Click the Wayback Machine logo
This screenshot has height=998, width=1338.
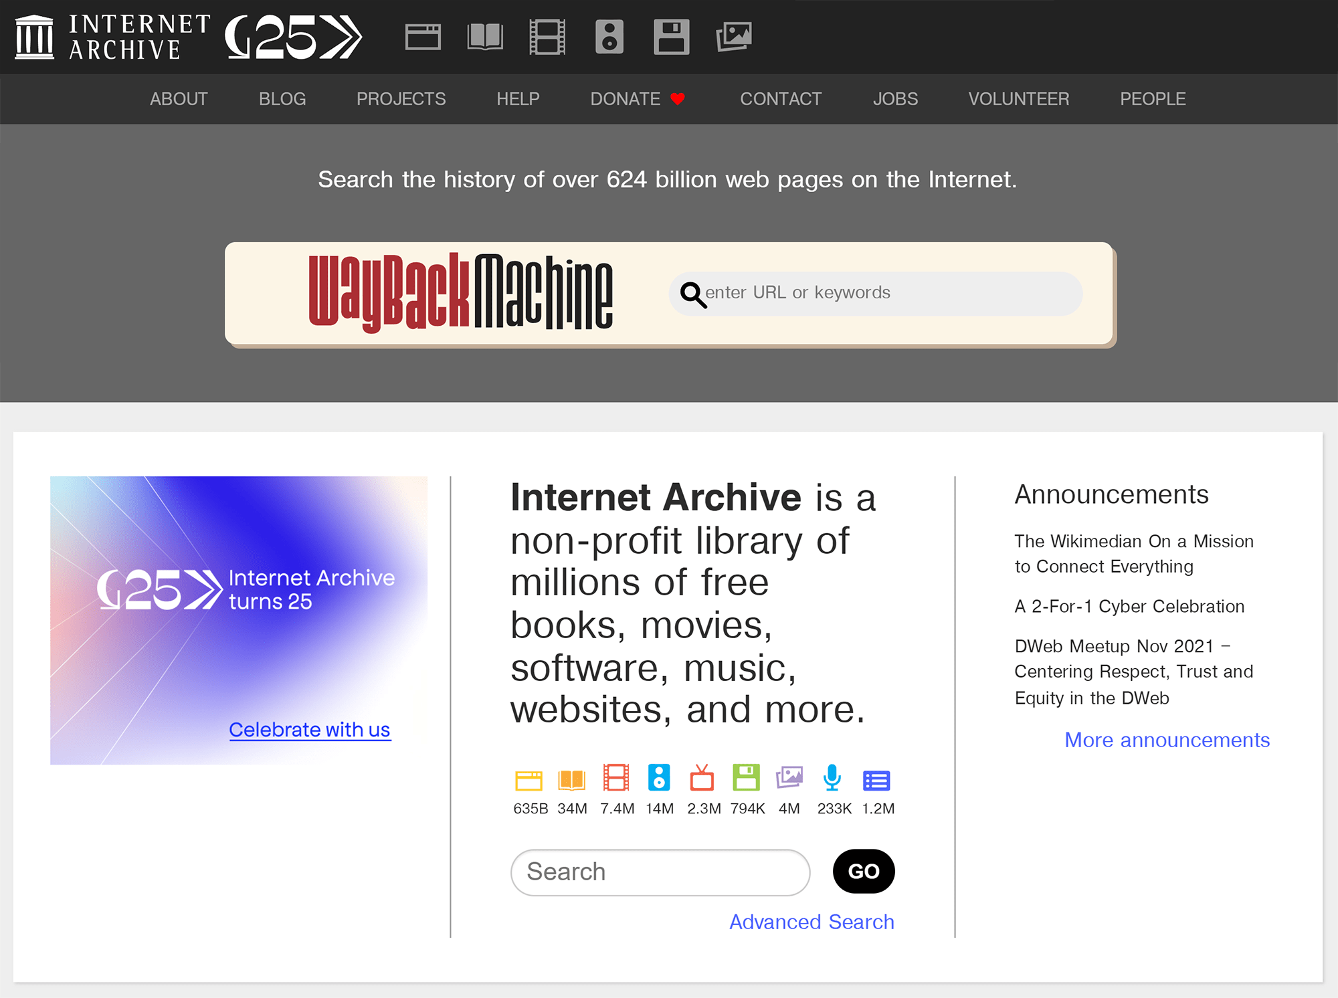(460, 292)
